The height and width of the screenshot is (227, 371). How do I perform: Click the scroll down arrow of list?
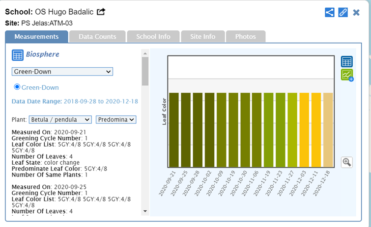click(x=144, y=211)
